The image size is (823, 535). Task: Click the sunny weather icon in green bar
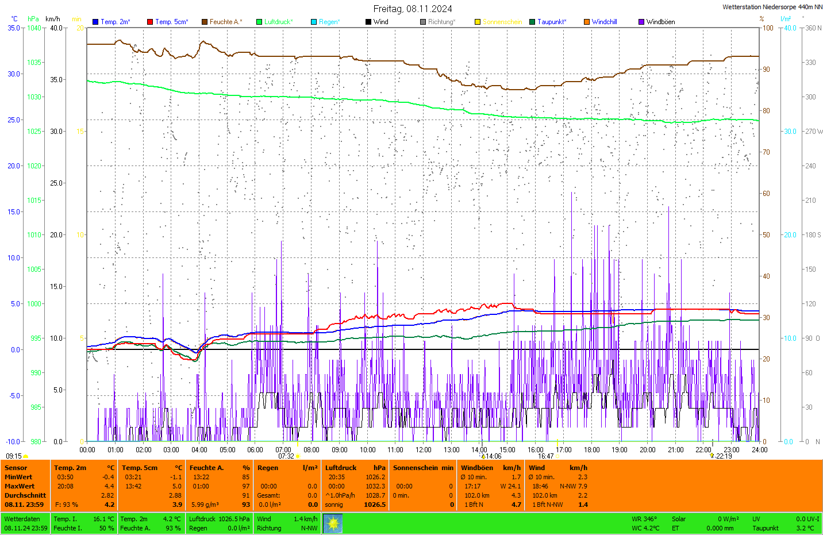click(x=333, y=524)
